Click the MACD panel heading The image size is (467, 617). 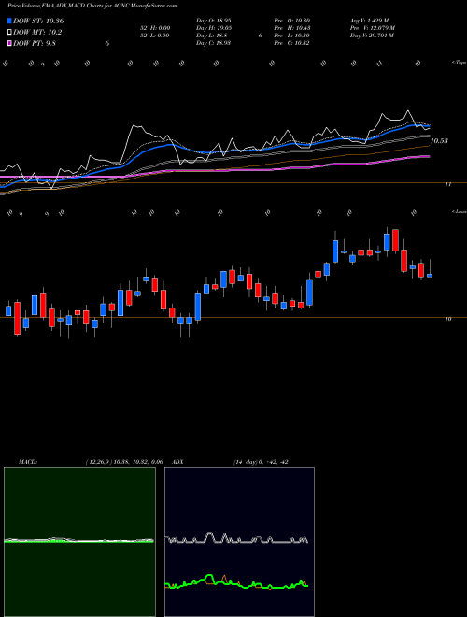[x=28, y=462]
